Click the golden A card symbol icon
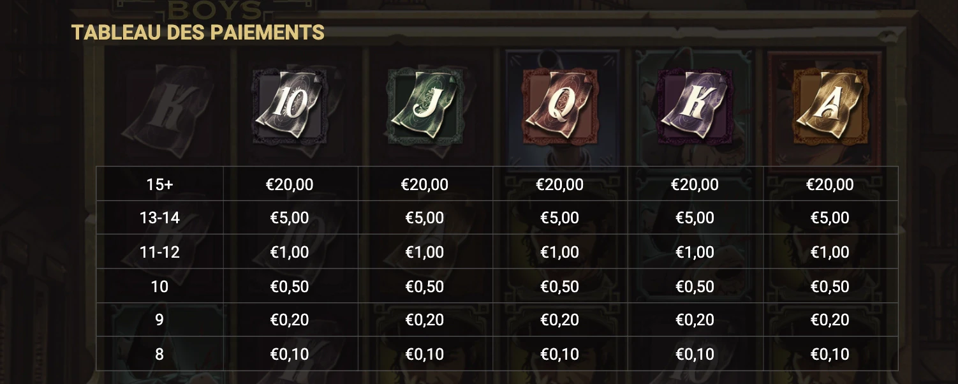The width and height of the screenshot is (958, 384). coord(830,107)
